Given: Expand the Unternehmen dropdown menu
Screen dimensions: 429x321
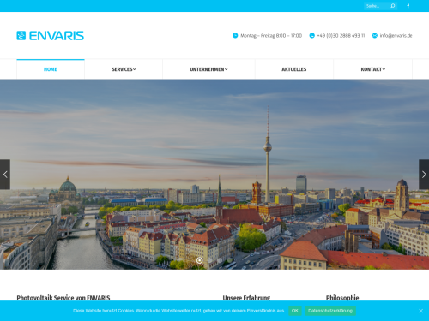Looking at the screenshot, I should pyautogui.click(x=208, y=69).
